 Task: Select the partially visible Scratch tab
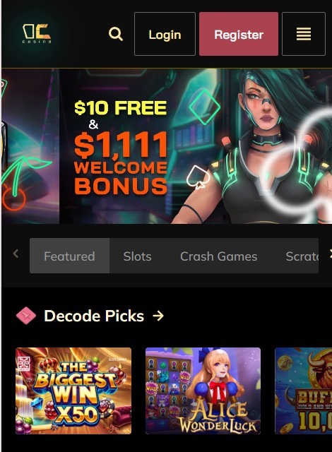click(302, 256)
